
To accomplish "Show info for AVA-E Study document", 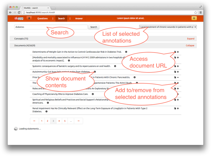I will point(137,83).
